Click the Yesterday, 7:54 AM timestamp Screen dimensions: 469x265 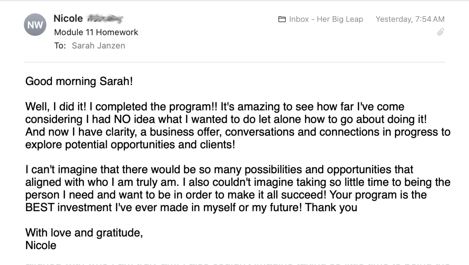[x=410, y=19]
